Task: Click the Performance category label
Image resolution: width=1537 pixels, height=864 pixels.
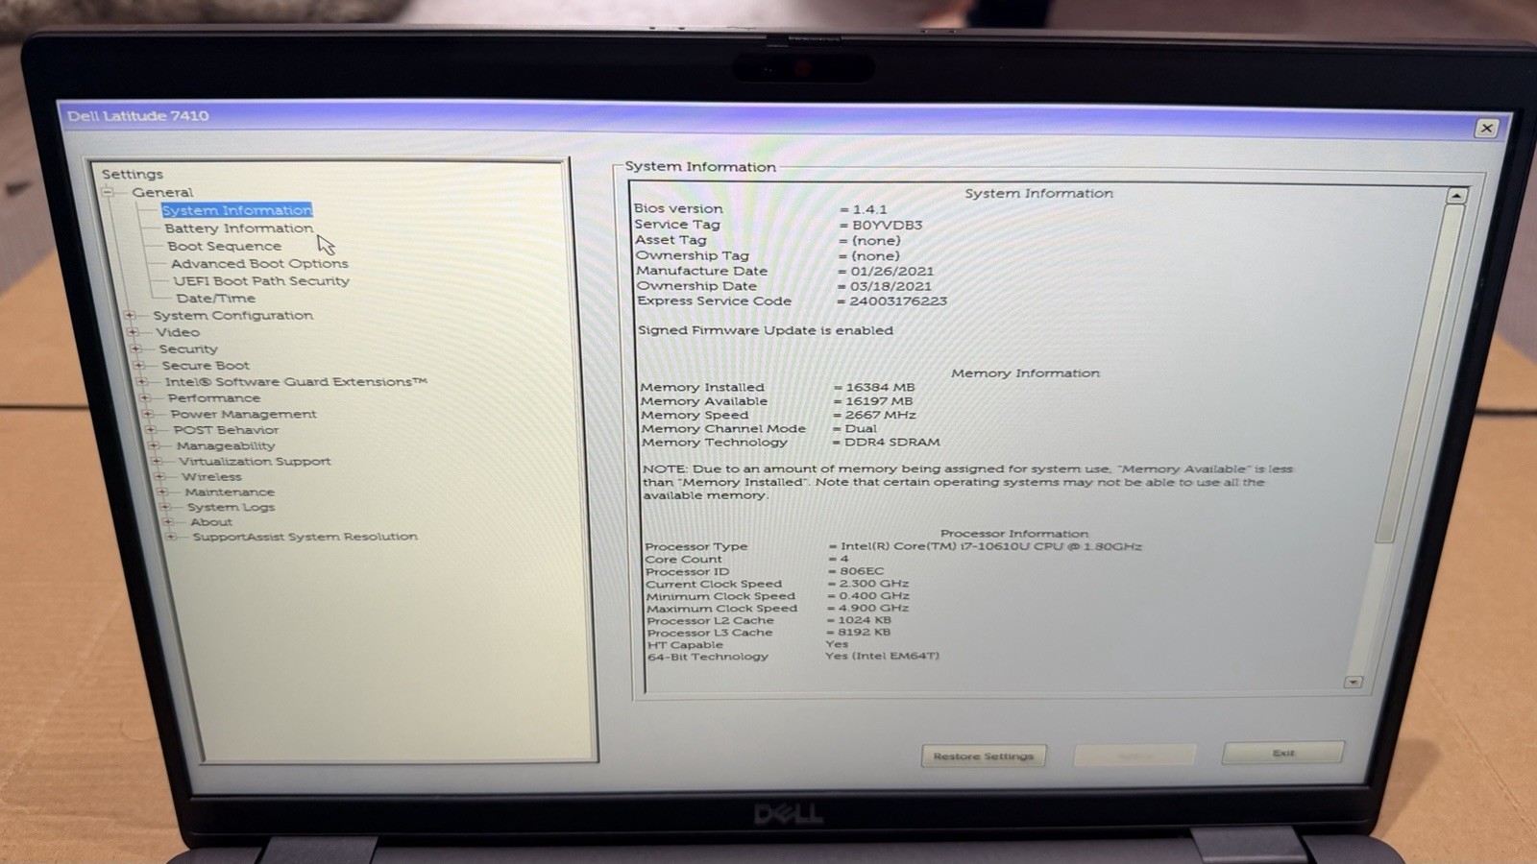Action: [x=214, y=397]
